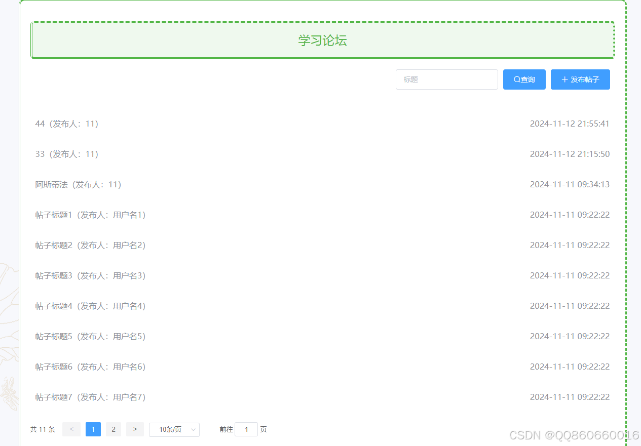Open post 帖子标题2（发布人：用户名2）
This screenshot has height=446, width=641.
click(x=90, y=245)
